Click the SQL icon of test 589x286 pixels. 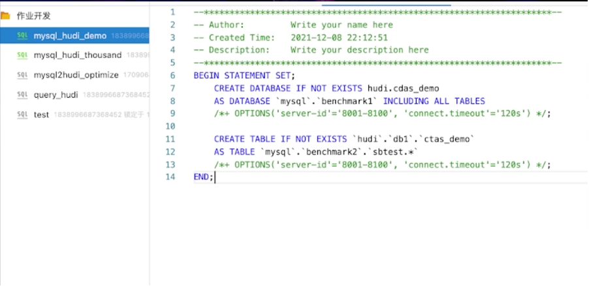(23, 115)
